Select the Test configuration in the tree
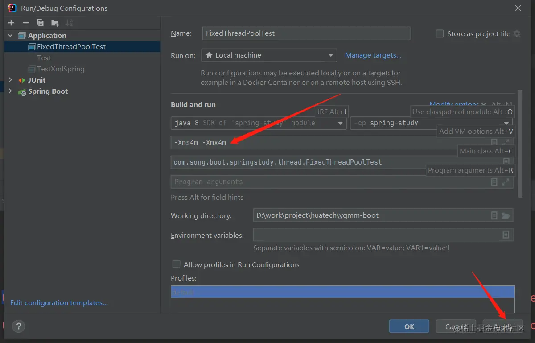Screen dimensions: 535x343 44,58
